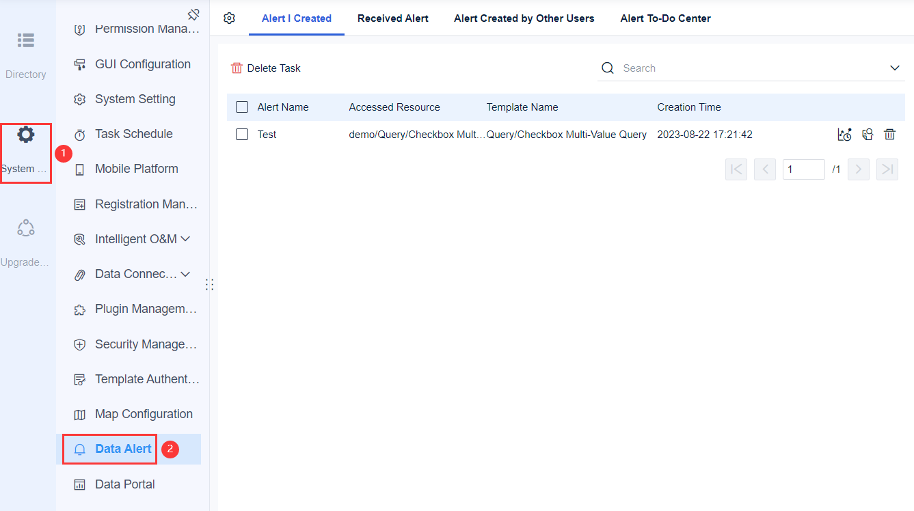This screenshot has width=914, height=511.
Task: Select Mobile Platform in the sidebar
Action: tap(135, 169)
